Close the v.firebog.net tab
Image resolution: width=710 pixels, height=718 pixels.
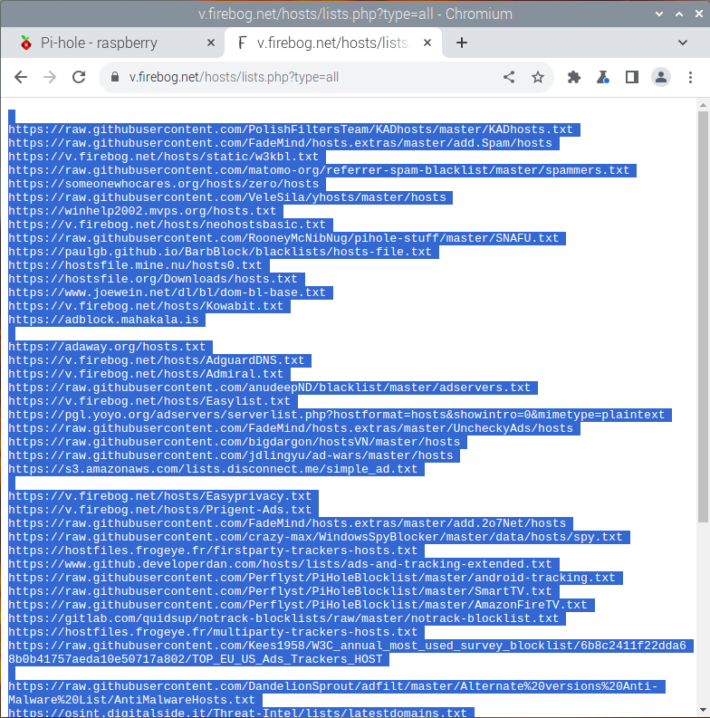click(427, 43)
